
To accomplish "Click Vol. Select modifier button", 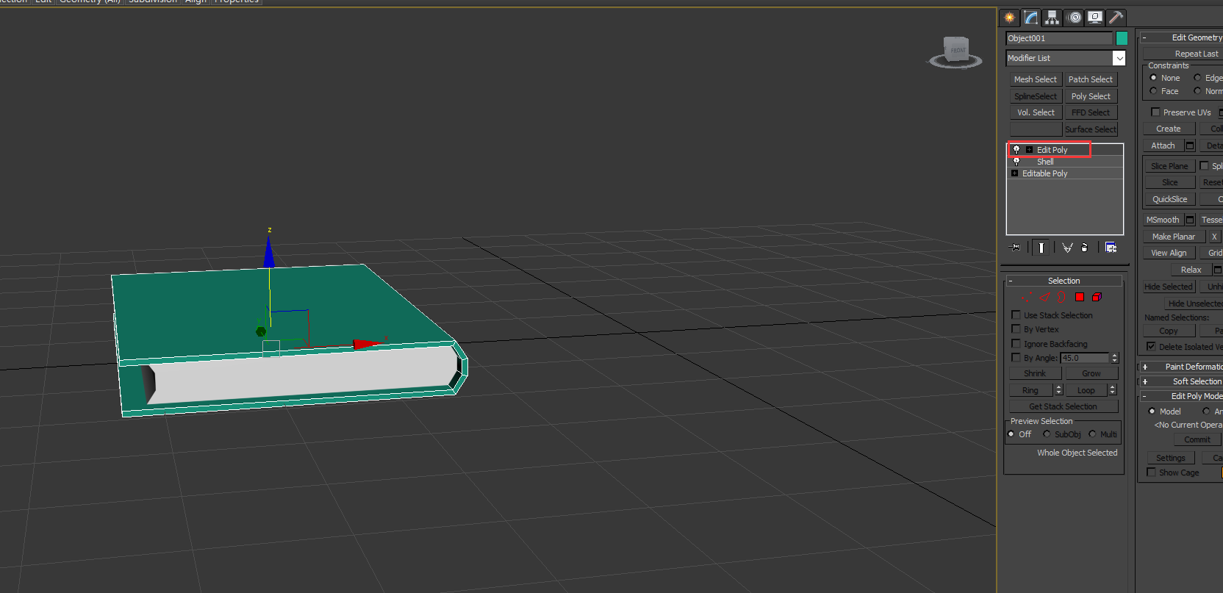I will [1036, 112].
